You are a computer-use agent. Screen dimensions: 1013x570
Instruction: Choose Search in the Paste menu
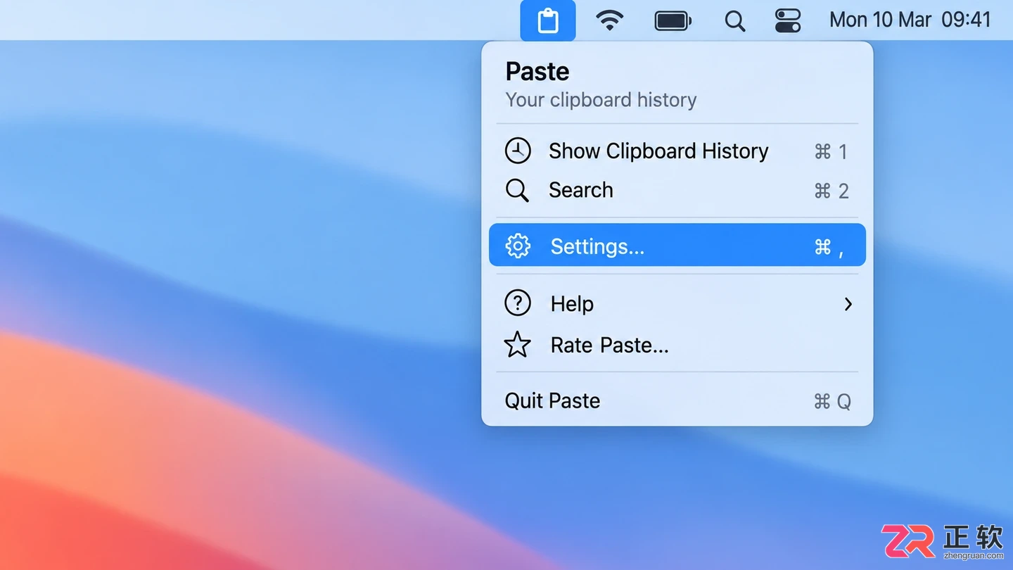point(677,190)
